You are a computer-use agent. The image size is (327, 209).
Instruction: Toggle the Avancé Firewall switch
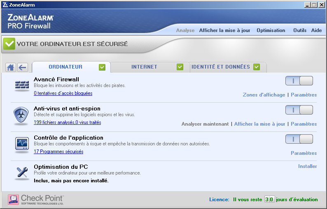(299, 81)
